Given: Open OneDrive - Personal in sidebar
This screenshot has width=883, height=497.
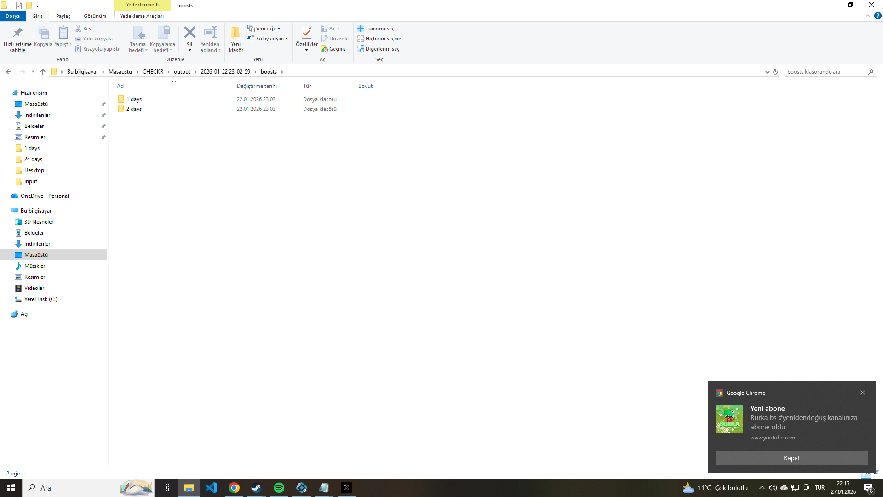Looking at the screenshot, I should 45,196.
